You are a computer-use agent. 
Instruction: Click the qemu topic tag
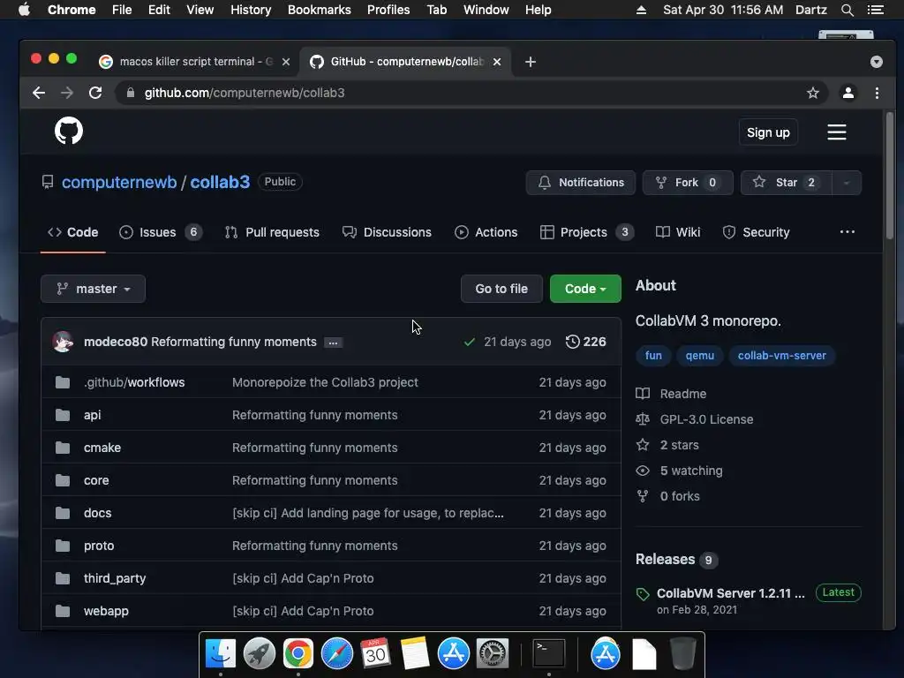pyautogui.click(x=699, y=356)
